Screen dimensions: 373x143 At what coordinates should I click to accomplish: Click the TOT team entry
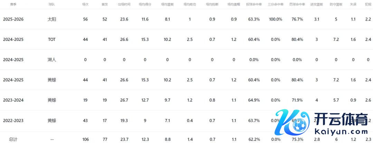[52, 40]
